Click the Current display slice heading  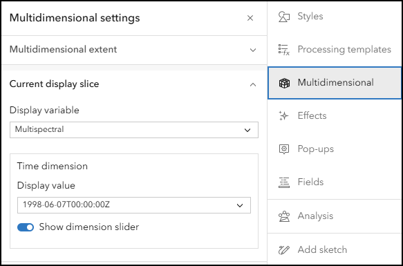54,84
